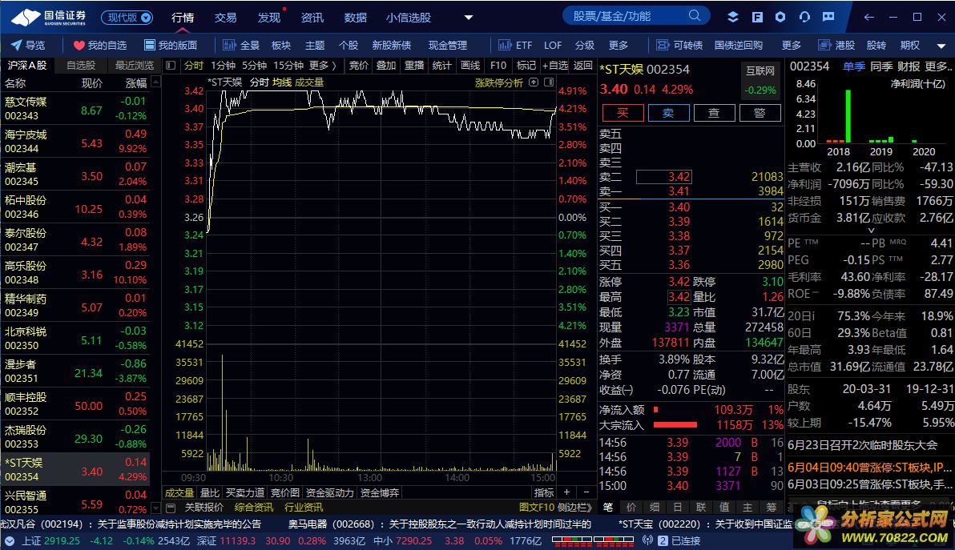Image resolution: width=955 pixels, height=550 pixels.
Task: Switch to 最近浏览 tab
Action: (135, 65)
